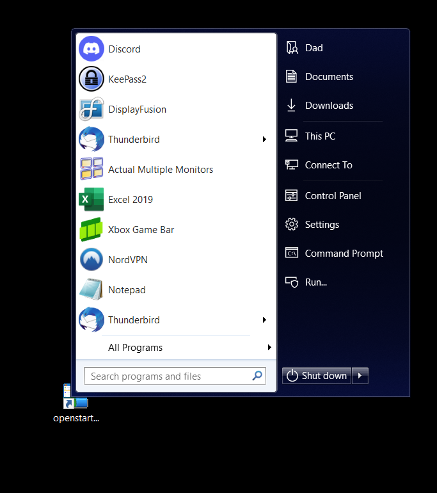Viewport: 437px width, 493px height.
Task: Click the Notepad notebook icon
Action: 91,289
